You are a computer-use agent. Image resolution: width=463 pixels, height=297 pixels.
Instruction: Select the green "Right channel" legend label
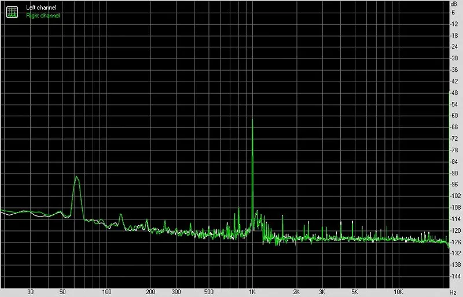pos(43,16)
